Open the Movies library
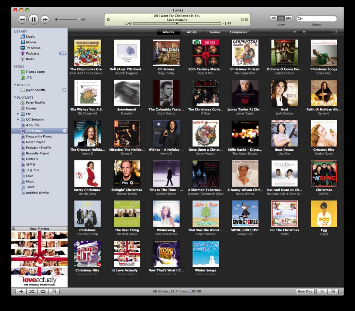This screenshot has width=355, height=311. click(x=31, y=42)
